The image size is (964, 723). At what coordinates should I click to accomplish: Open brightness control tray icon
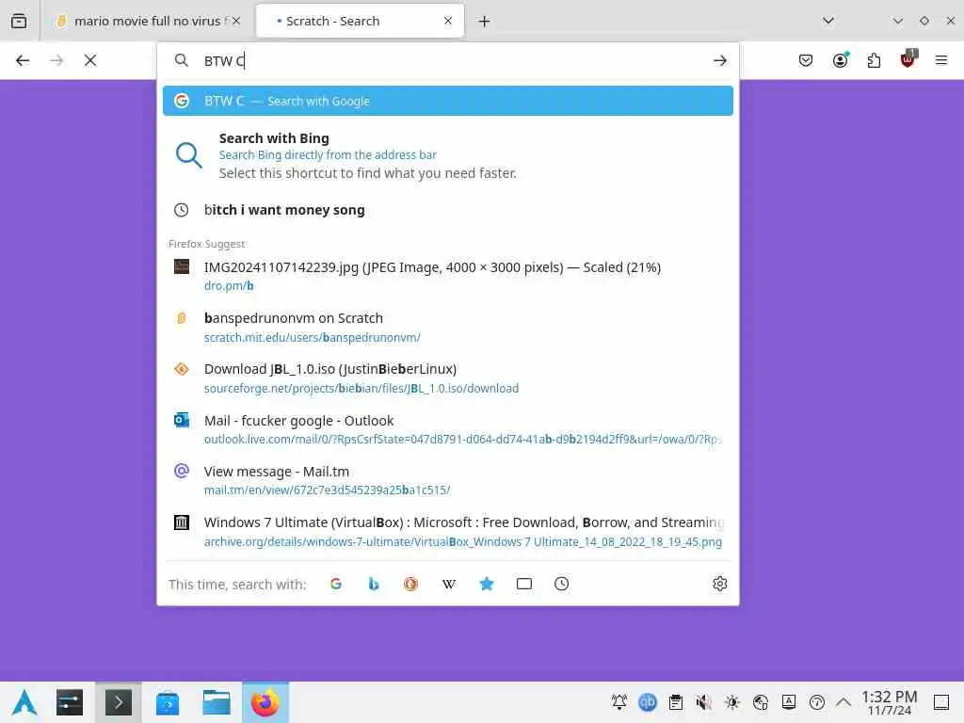point(732,701)
